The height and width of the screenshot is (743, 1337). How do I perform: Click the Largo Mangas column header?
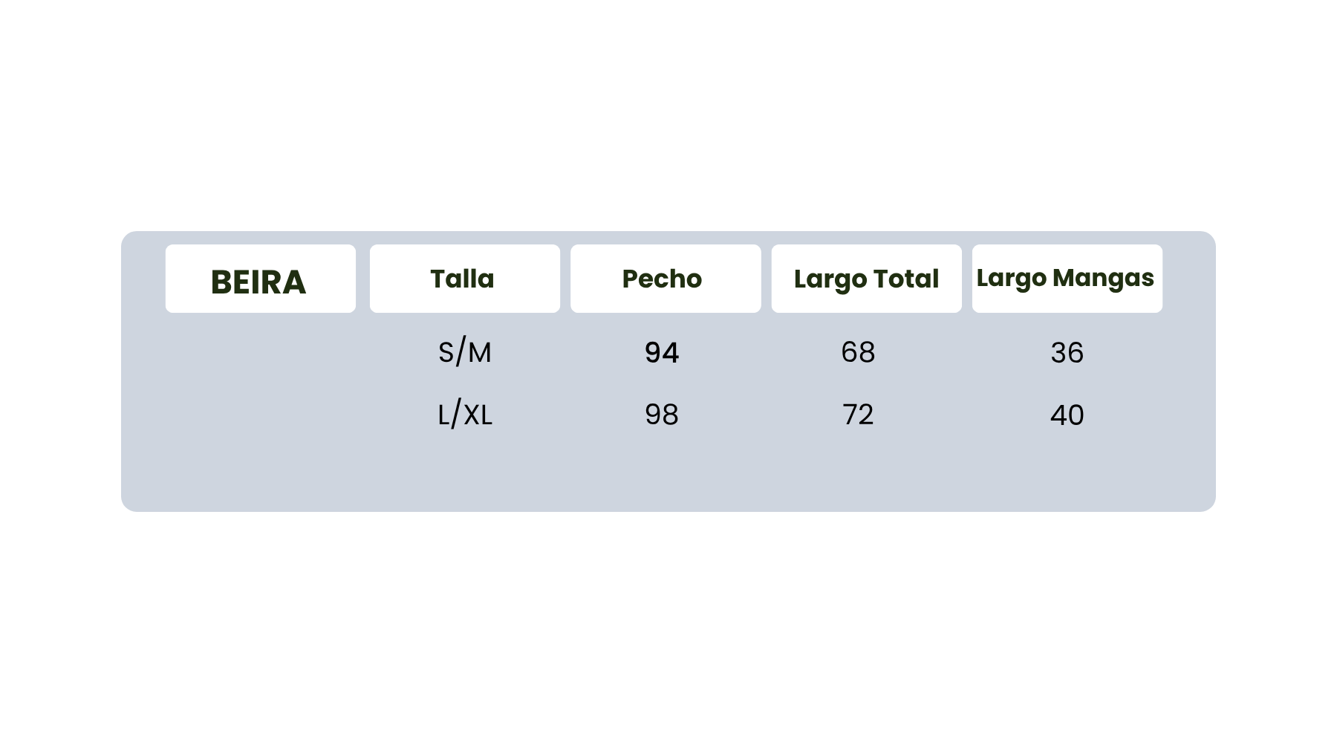point(1066,278)
